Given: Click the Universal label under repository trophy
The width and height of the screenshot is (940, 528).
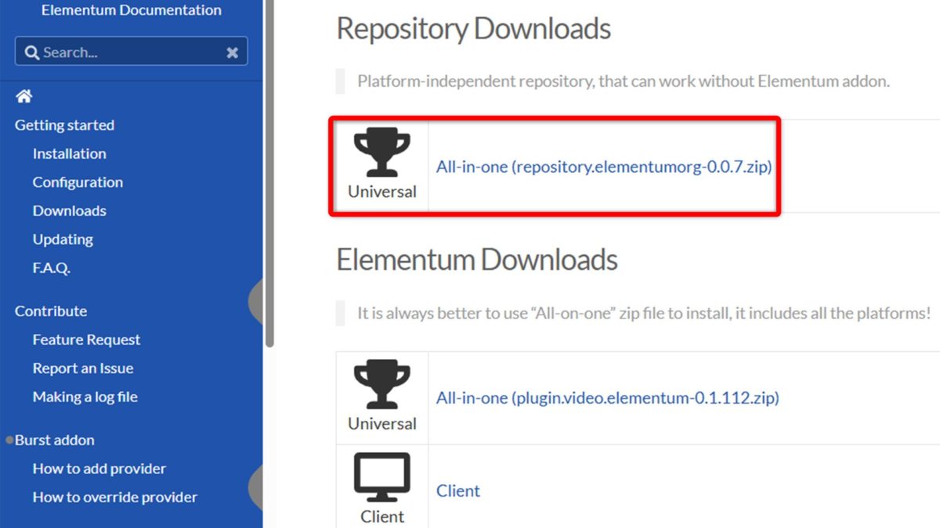Looking at the screenshot, I should (x=382, y=192).
